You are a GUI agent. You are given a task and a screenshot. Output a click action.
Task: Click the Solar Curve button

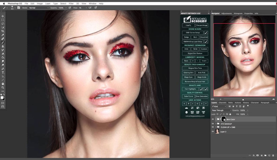coord(188,96)
